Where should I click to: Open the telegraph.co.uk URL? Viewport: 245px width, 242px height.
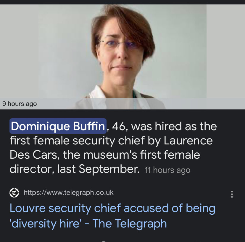point(68,193)
